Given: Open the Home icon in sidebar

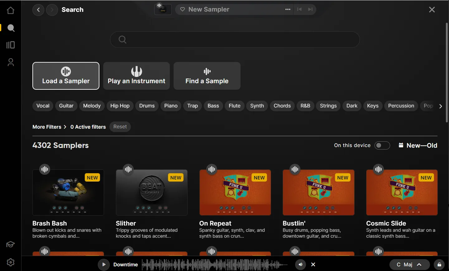Looking at the screenshot, I should click(11, 10).
